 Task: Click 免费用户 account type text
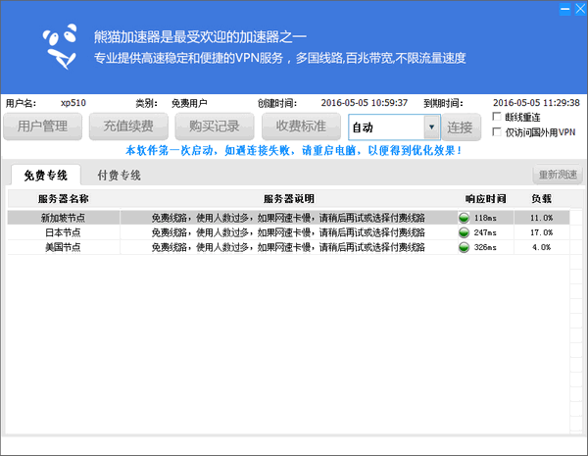tap(189, 103)
